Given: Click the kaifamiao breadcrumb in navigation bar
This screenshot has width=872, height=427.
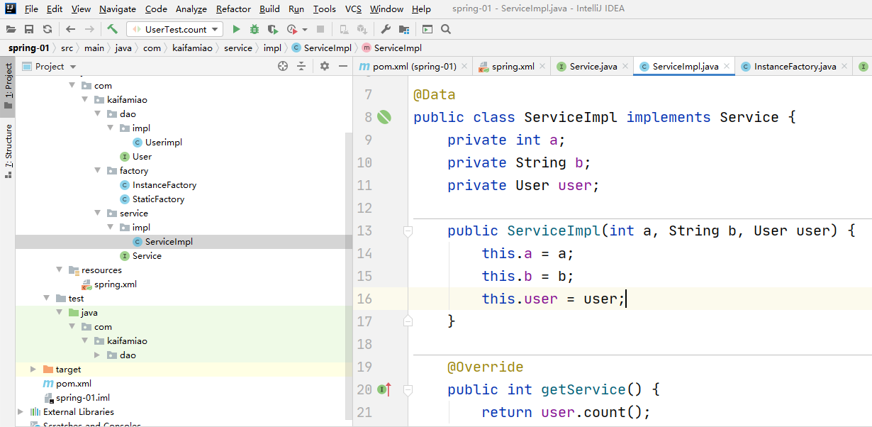Looking at the screenshot, I should pyautogui.click(x=193, y=48).
